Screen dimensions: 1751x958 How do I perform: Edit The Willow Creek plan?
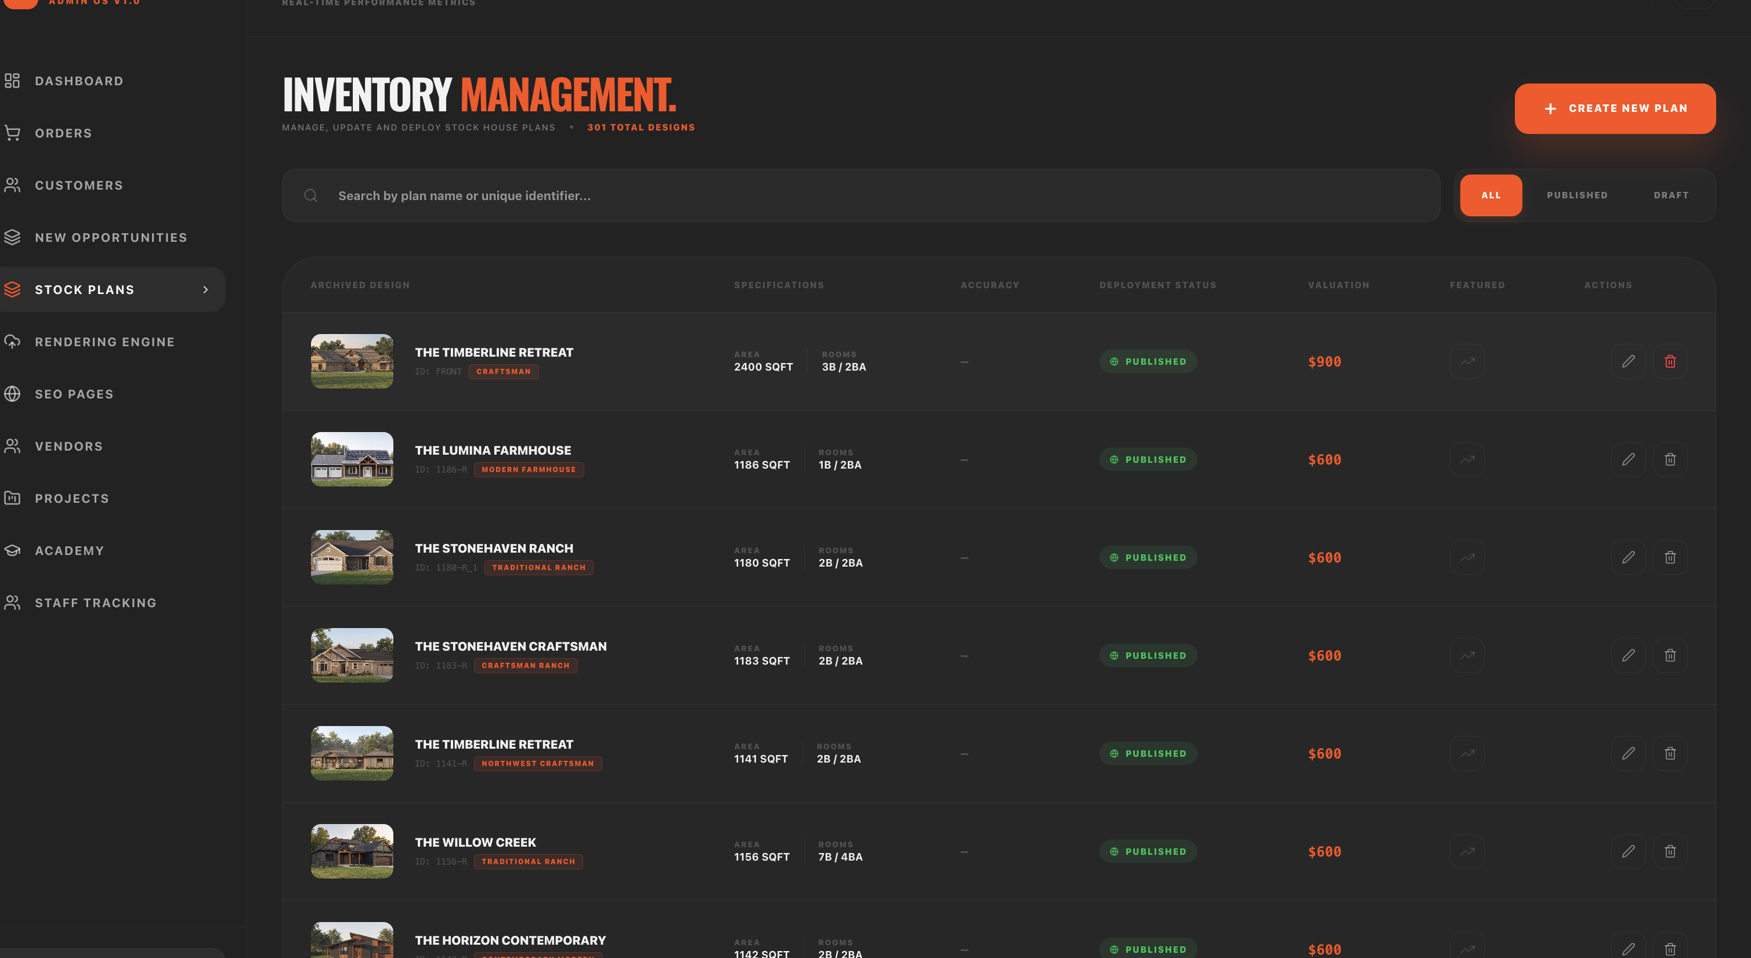1628,851
